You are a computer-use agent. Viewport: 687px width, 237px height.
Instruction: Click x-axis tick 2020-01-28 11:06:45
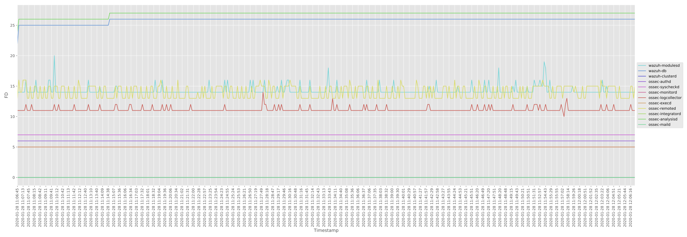[17, 207]
